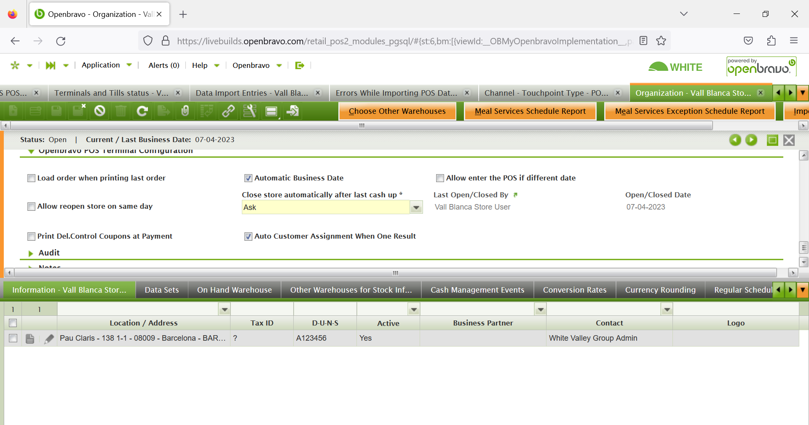Open the Active column filter dropdown
Viewport: 809px width, 425px height.
(x=414, y=309)
